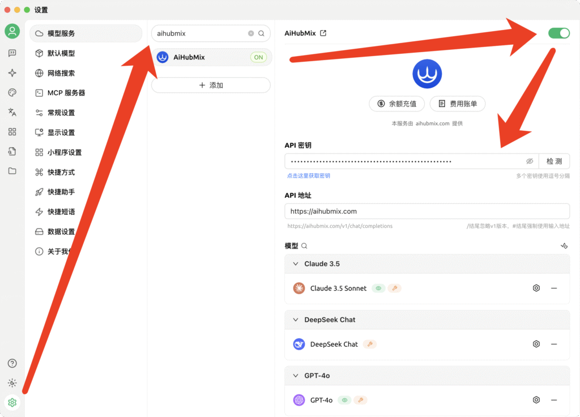
Task: Show the API key with eye icon
Action: tap(530, 161)
